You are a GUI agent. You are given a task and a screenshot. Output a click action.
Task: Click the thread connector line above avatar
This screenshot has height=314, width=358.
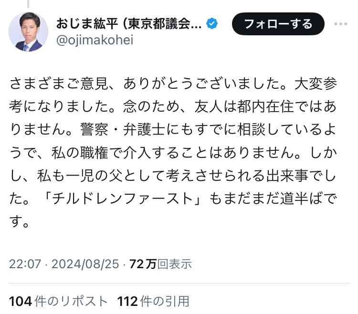(x=28, y=4)
